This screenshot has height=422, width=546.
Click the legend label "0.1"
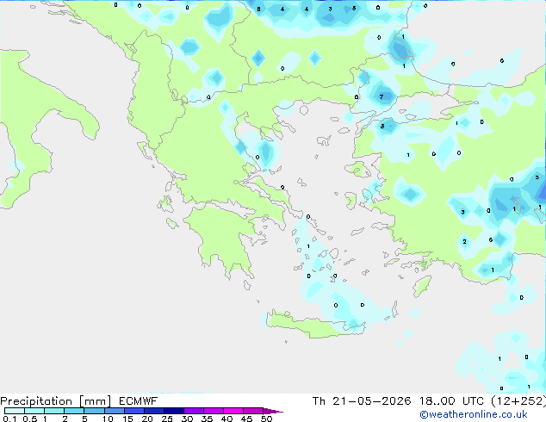coord(9,419)
